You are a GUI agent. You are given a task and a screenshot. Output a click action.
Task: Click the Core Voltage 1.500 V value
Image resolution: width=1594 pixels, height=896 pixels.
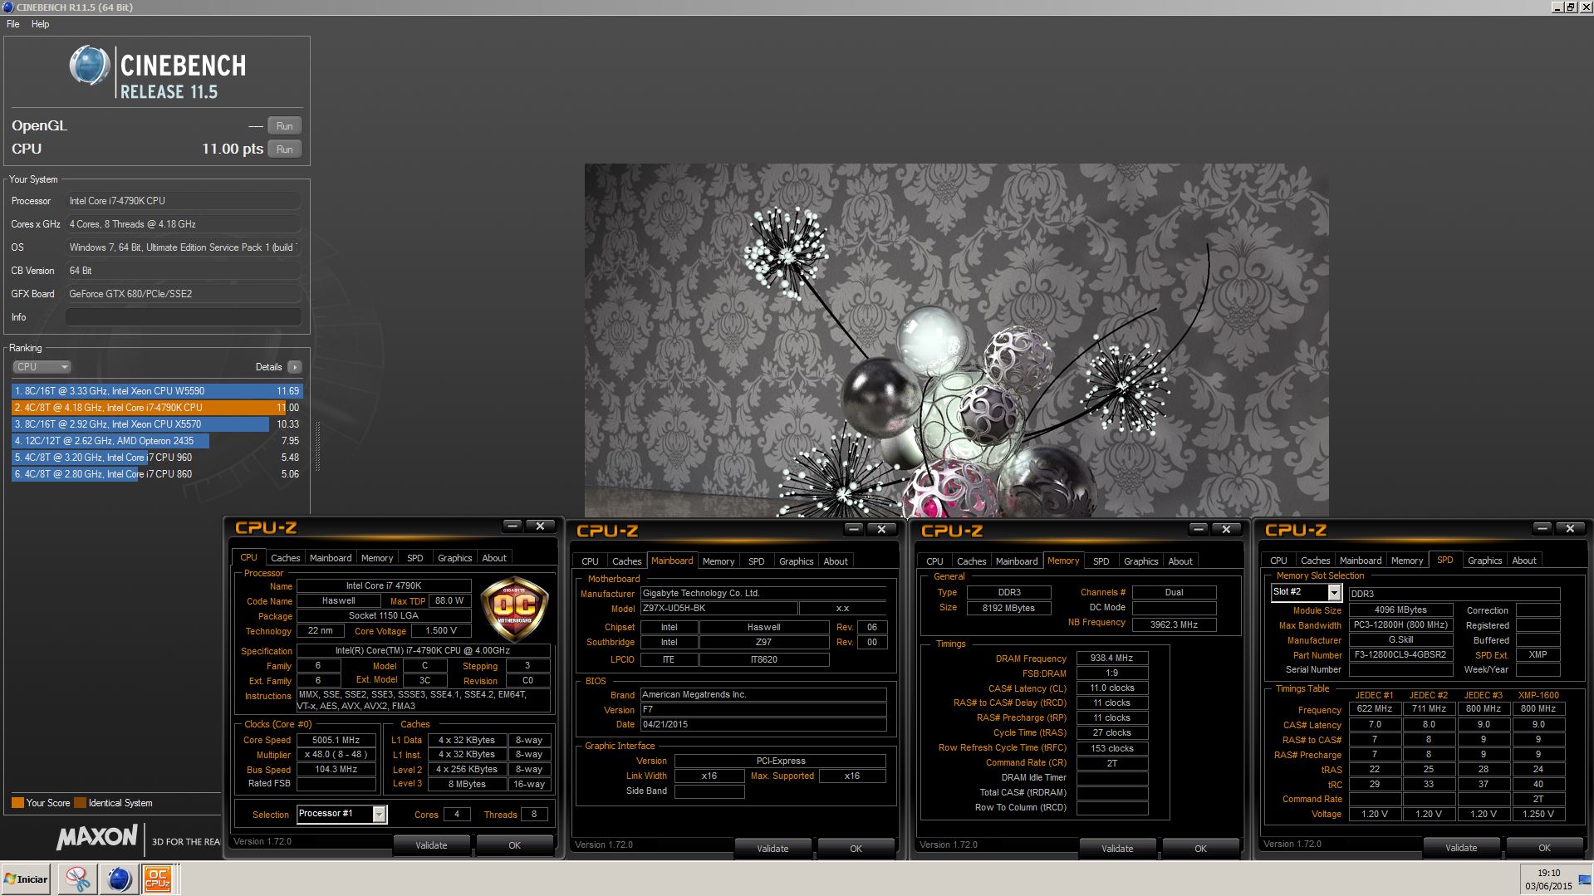[x=441, y=630]
